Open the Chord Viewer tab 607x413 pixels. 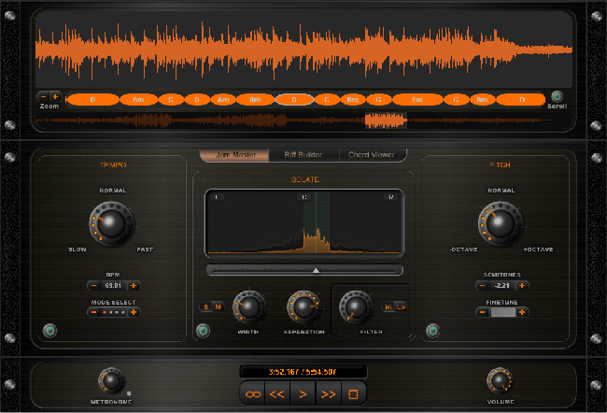pos(372,155)
